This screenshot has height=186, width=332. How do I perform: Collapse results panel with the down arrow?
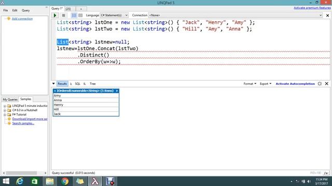coord(53,84)
